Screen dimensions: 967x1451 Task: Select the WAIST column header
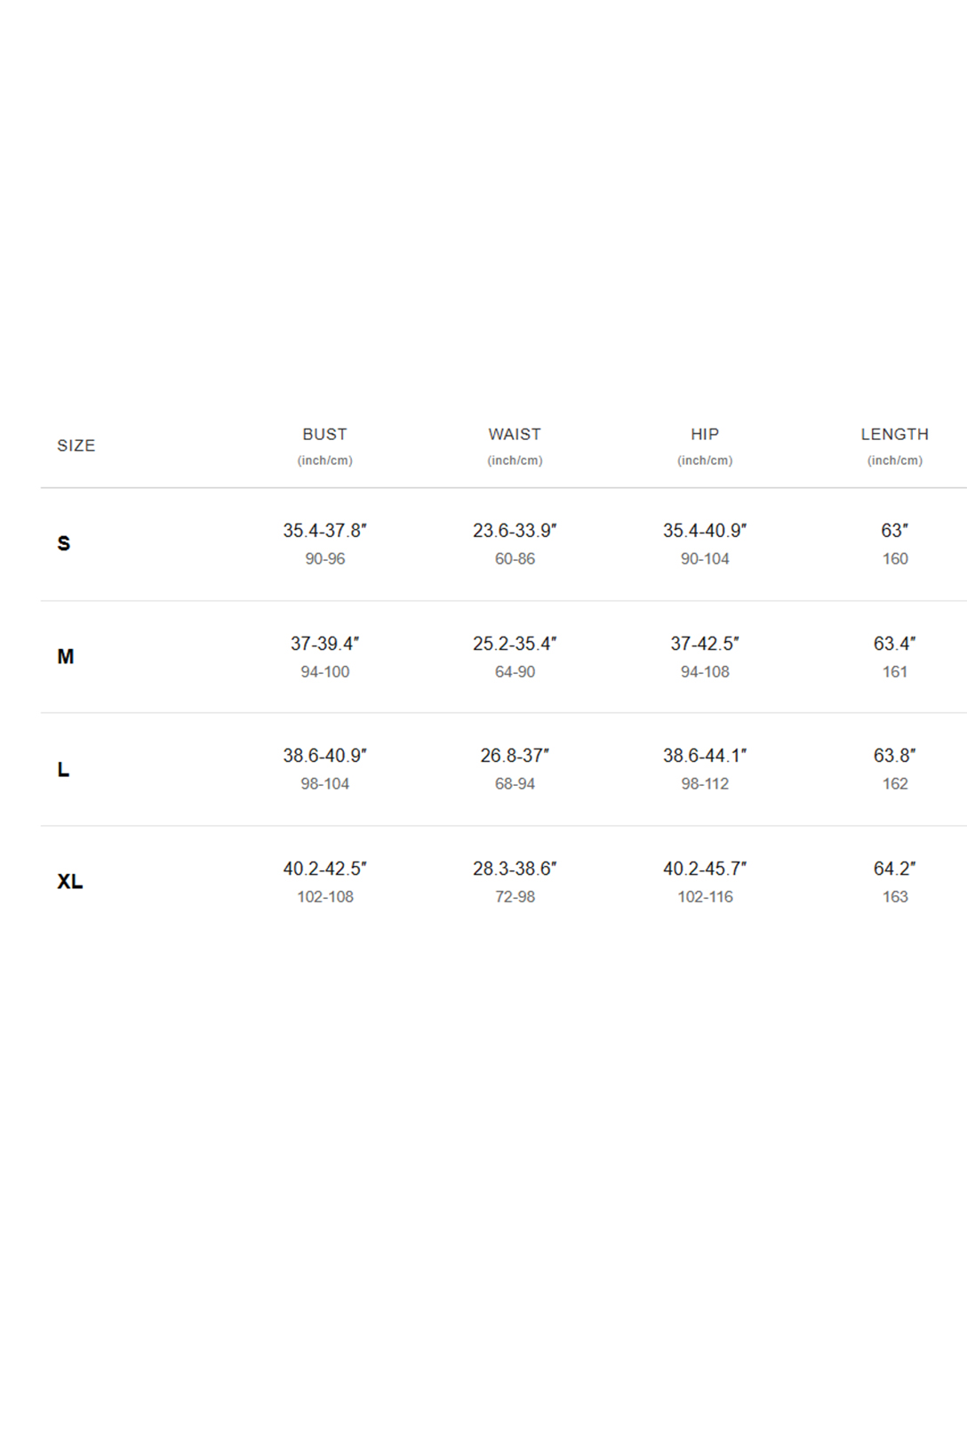tap(515, 435)
